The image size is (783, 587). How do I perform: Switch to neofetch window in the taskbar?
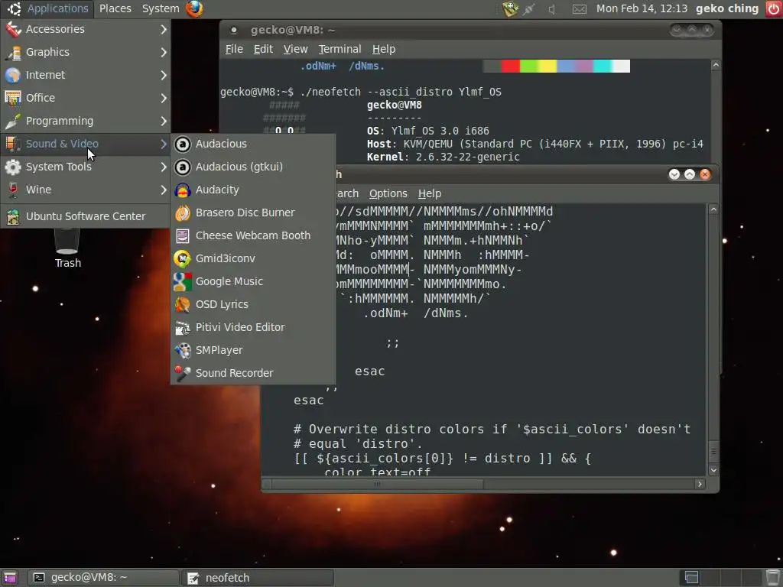[x=258, y=578]
